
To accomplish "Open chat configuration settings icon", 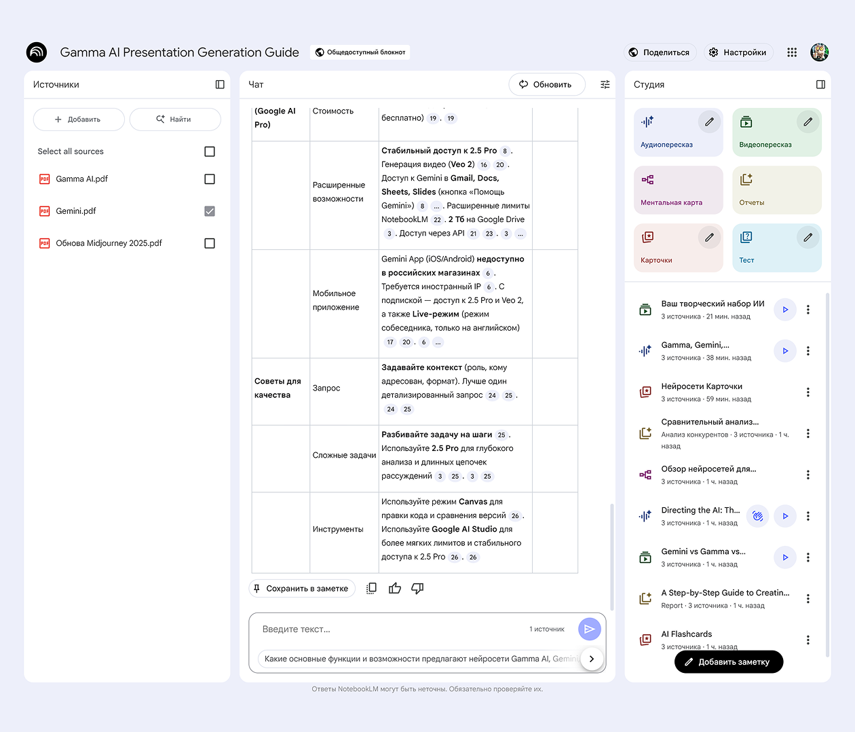I will [x=605, y=85].
